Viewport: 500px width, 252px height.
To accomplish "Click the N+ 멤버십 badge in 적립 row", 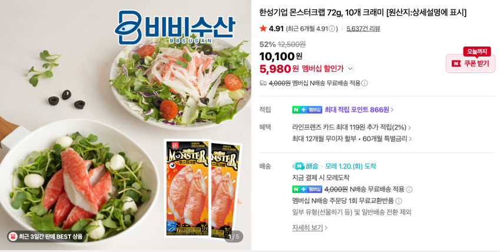I will point(307,110).
